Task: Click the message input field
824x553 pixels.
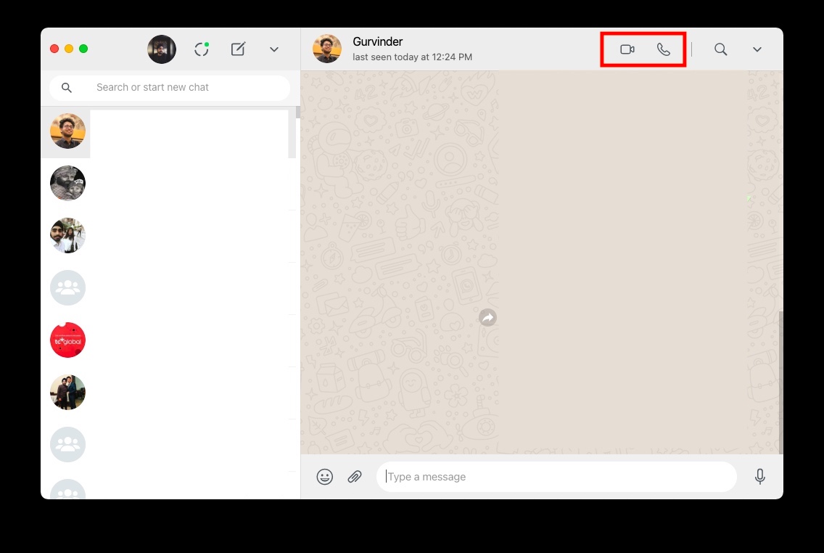Action: click(557, 477)
